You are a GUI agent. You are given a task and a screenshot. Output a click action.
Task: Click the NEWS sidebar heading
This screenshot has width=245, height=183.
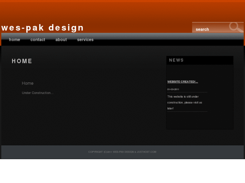click(176, 60)
